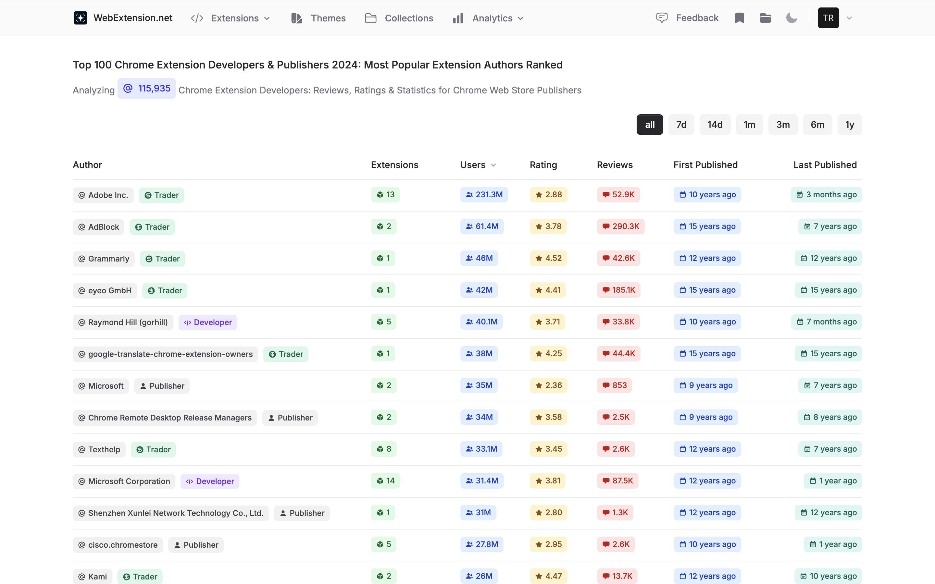This screenshot has height=584, width=935.
Task: Open cisco.chromestore author page
Action: point(118,545)
